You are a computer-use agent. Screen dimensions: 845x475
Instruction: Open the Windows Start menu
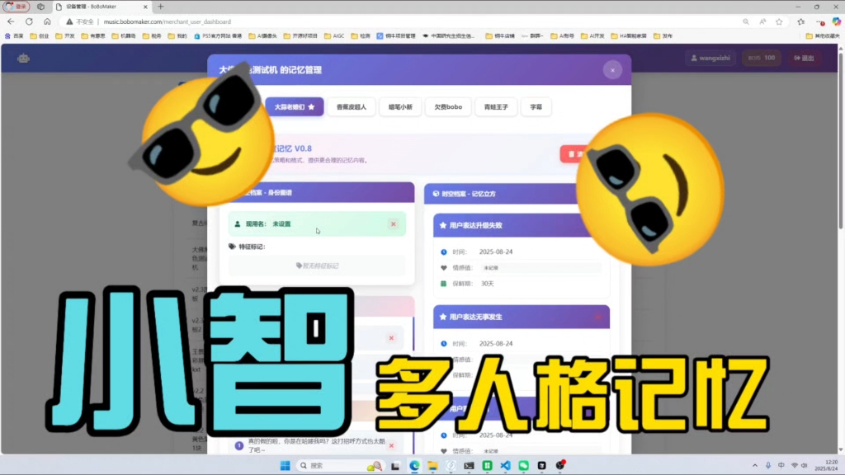click(285, 465)
